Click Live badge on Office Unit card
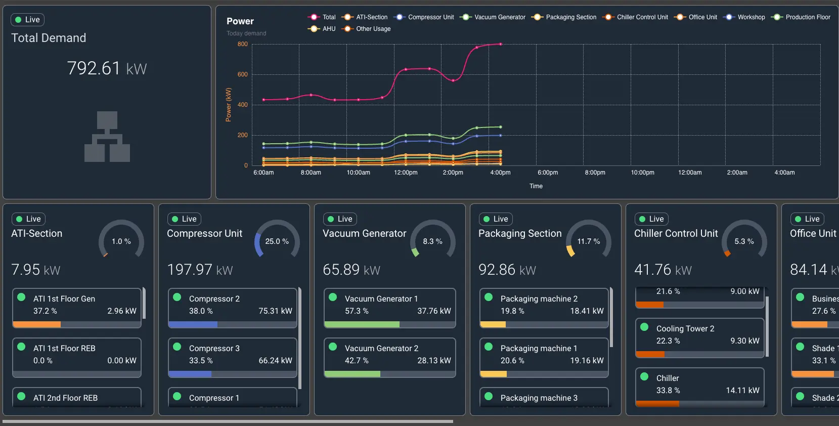 tap(807, 219)
